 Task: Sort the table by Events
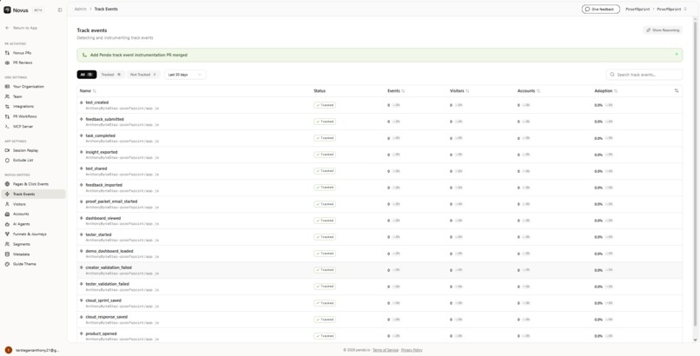(x=396, y=91)
